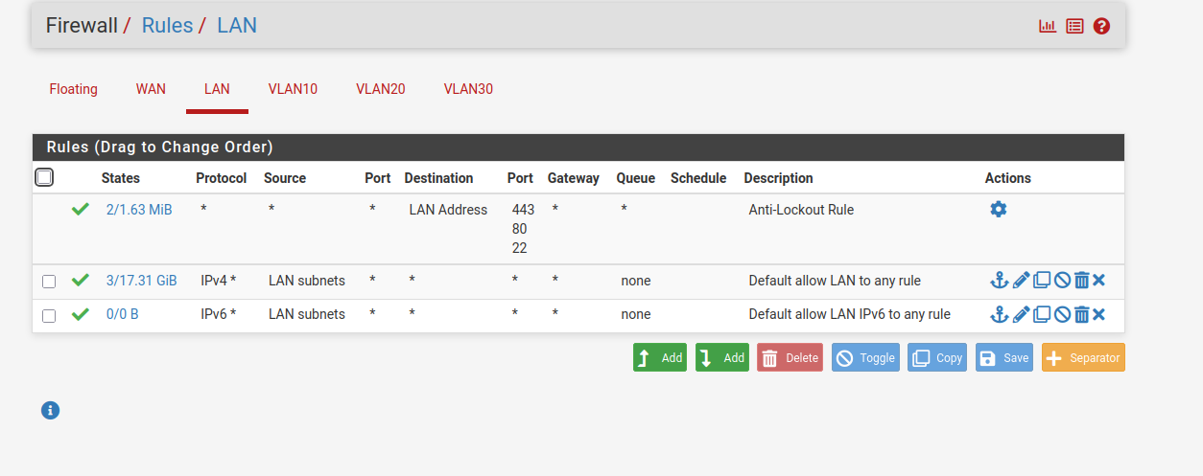
Task: Copy the IPv6 LAN rule via icon
Action: (1042, 314)
